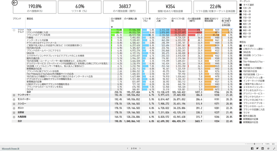Viewport: 277px width, 151px height.
Task: Click the zoom out minus button
Action: click(245, 144)
